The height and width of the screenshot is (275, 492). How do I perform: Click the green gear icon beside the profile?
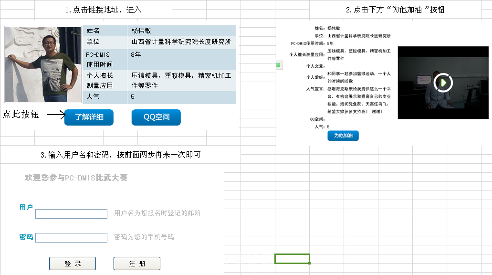278,64
